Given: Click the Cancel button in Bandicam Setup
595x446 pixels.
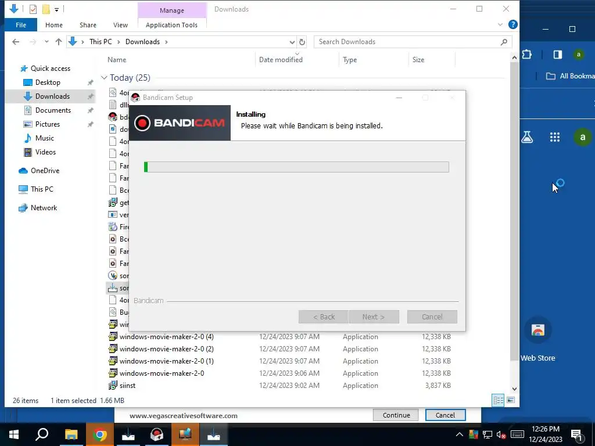Looking at the screenshot, I should point(432,316).
